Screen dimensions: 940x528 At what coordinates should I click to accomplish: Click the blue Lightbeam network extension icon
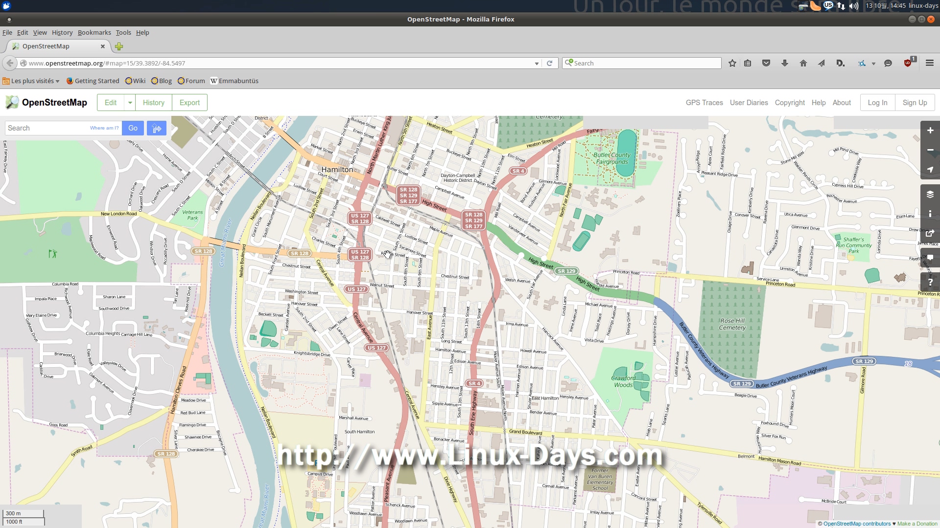pyautogui.click(x=862, y=63)
